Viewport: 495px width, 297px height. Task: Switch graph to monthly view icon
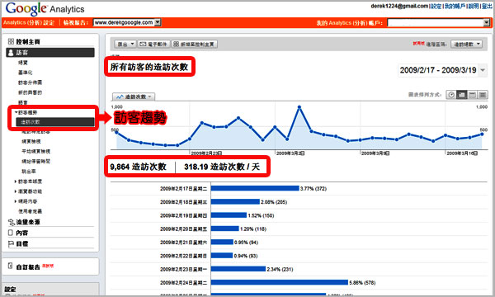[483, 95]
